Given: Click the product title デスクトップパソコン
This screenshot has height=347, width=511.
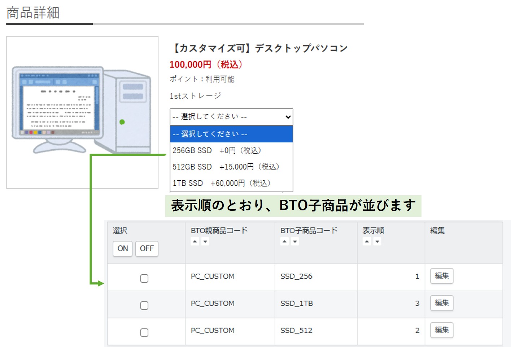Looking at the screenshot, I should 259,48.
